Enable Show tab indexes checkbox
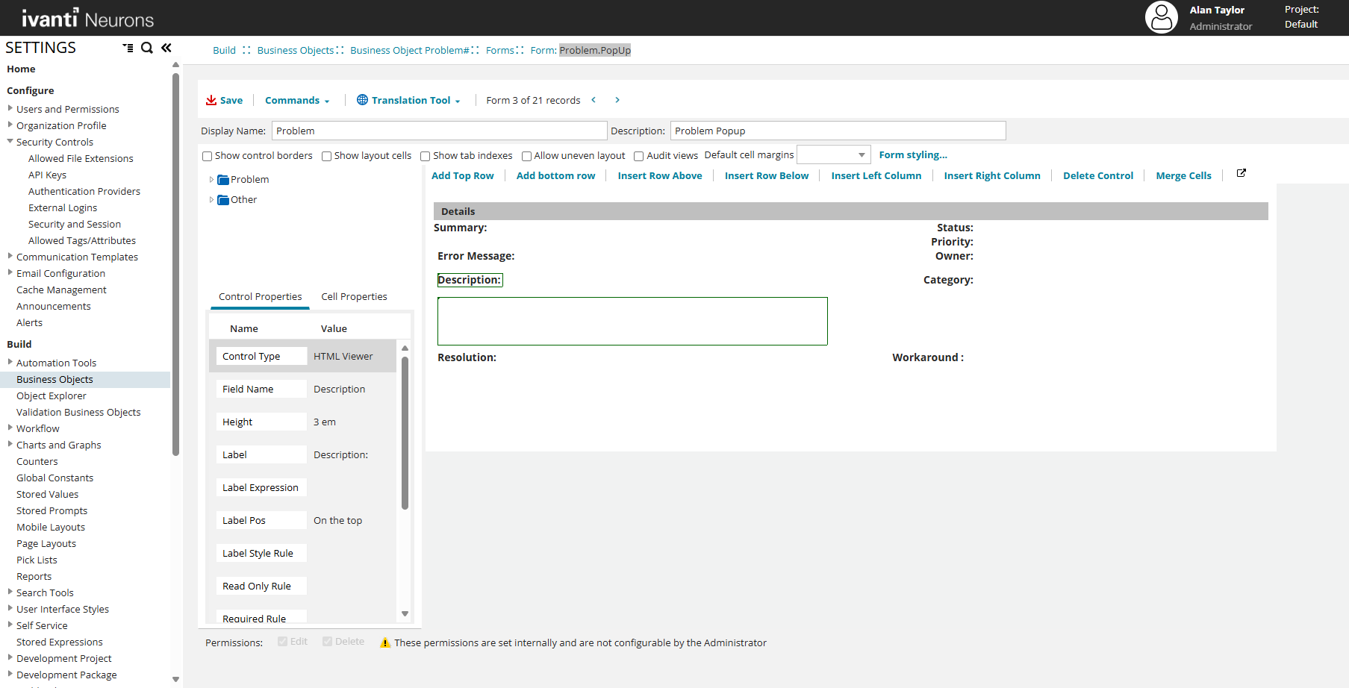1349x688 pixels. (426, 156)
